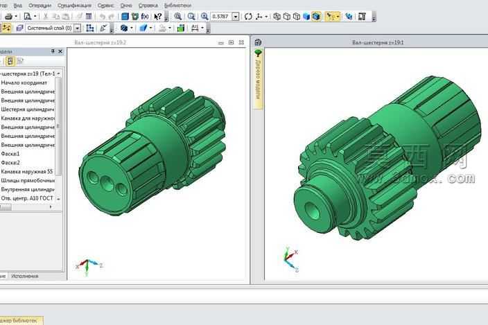Click the Undo arrow icon
Screen dimensions: 488x325
point(102,17)
